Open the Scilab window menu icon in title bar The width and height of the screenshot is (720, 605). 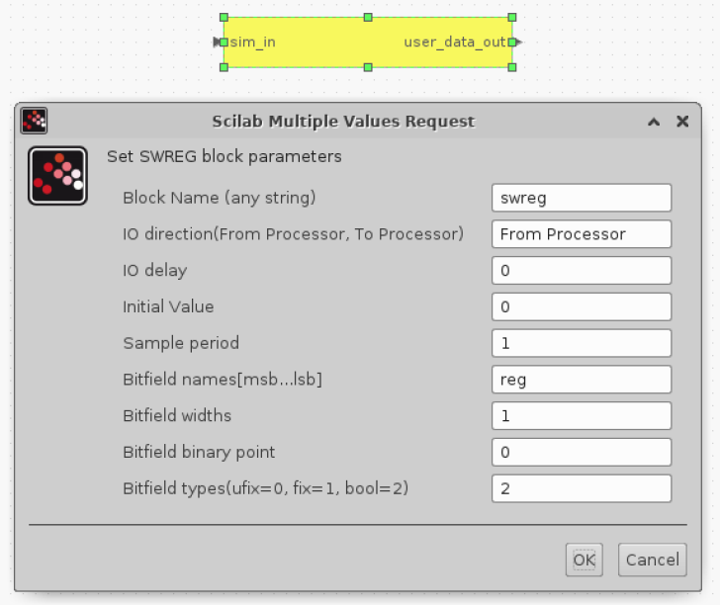34,121
